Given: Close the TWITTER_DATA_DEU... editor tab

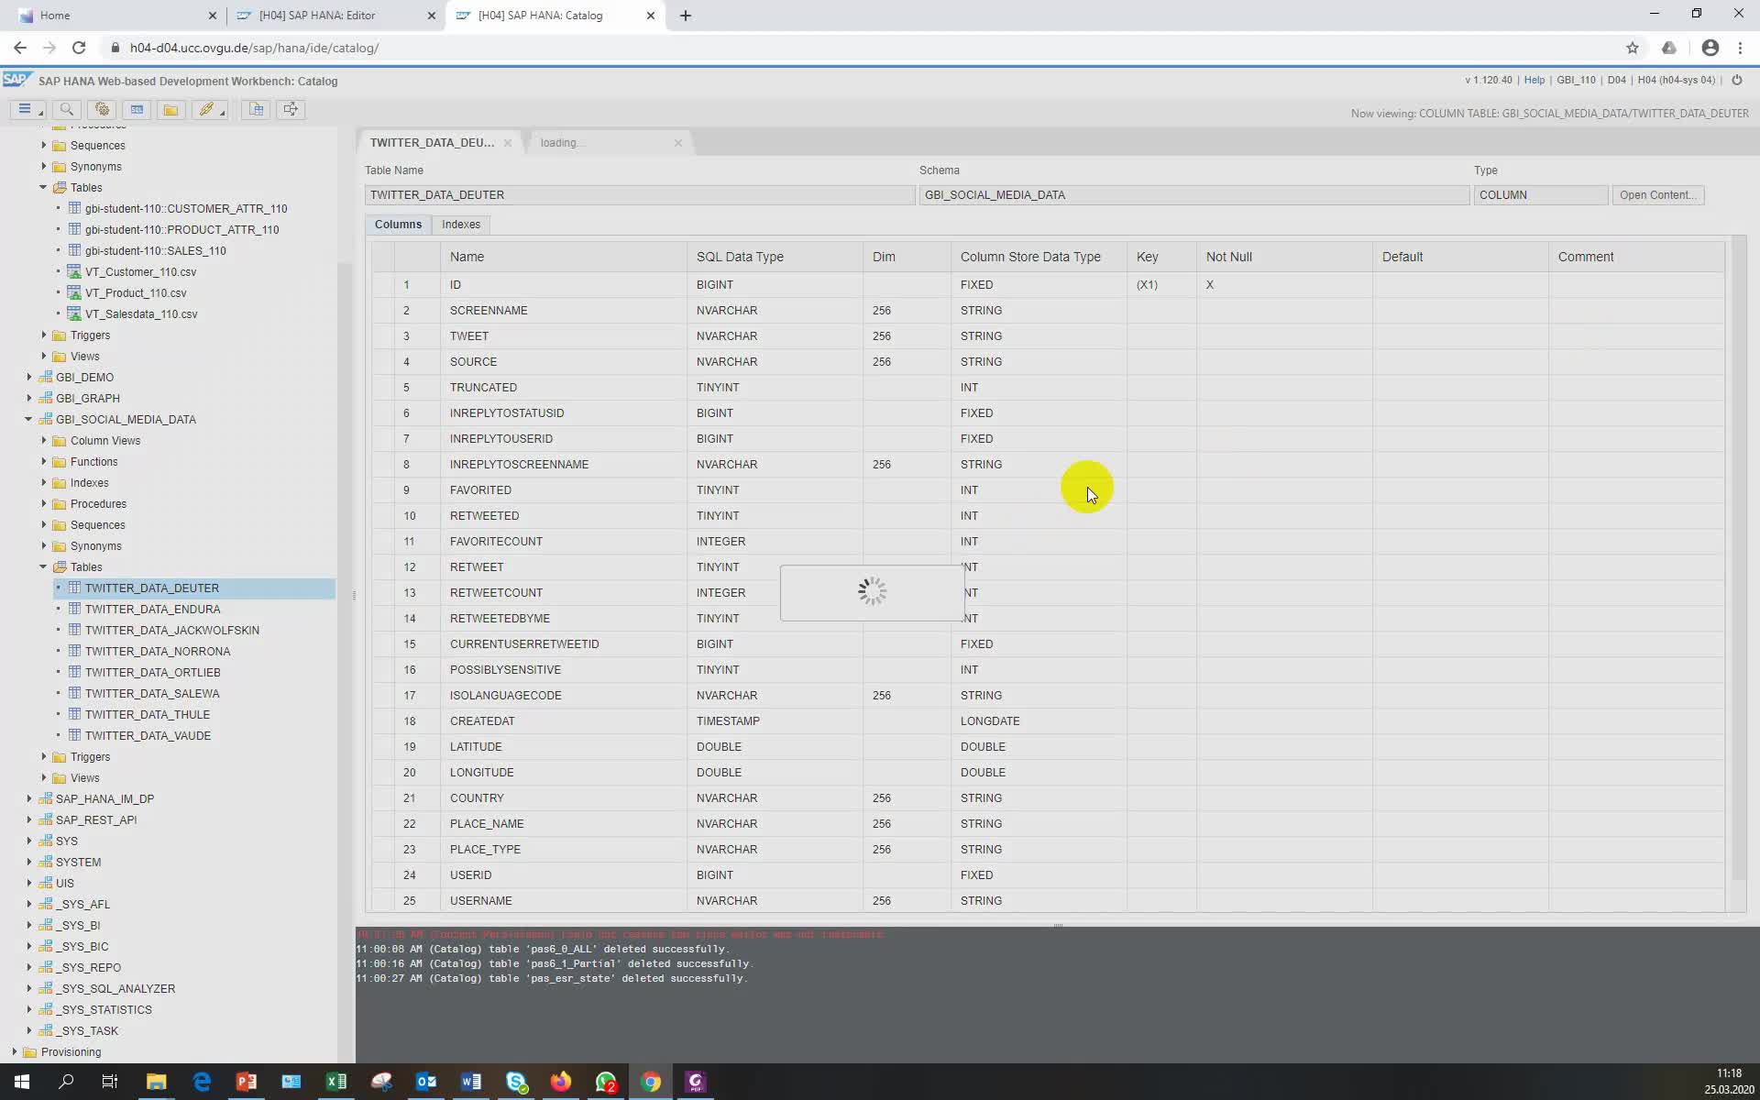Looking at the screenshot, I should (x=507, y=143).
